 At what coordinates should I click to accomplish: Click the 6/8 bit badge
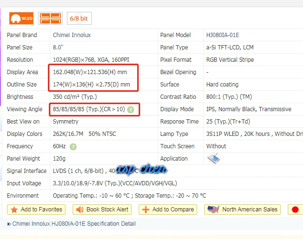(79, 19)
